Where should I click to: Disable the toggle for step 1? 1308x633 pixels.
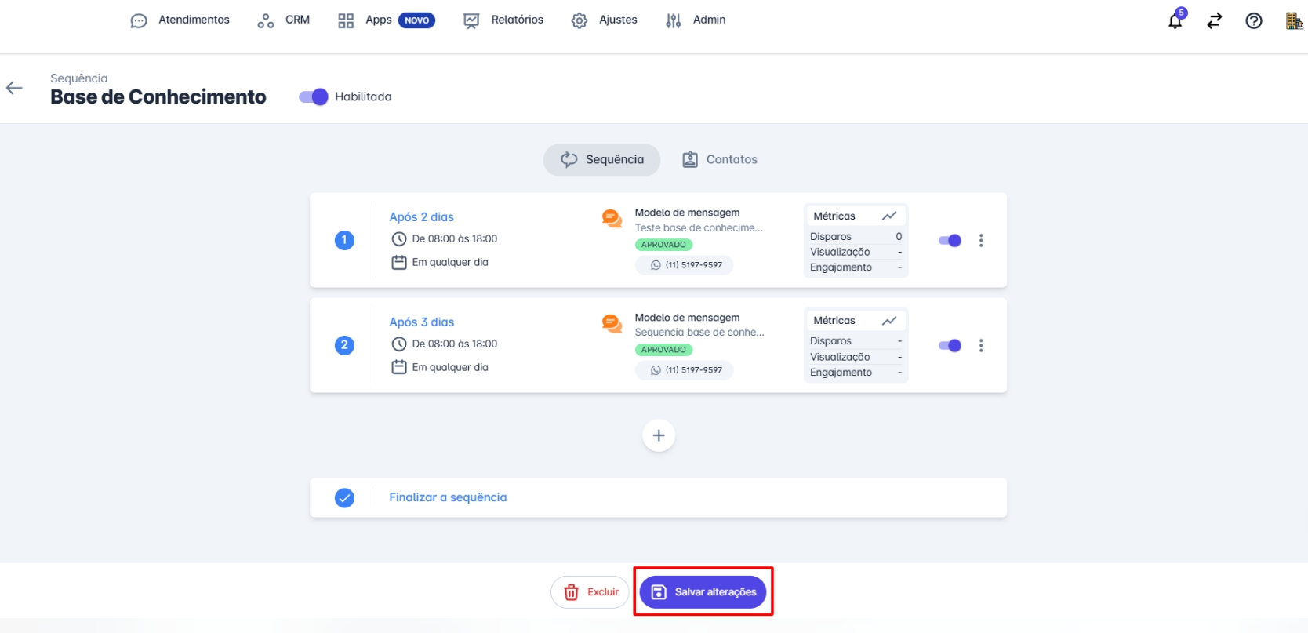click(950, 241)
